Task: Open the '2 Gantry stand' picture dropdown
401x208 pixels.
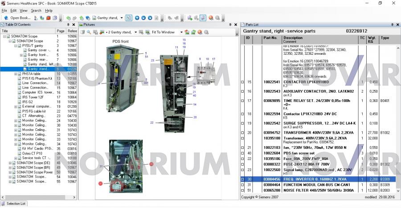Action: [x=135, y=32]
